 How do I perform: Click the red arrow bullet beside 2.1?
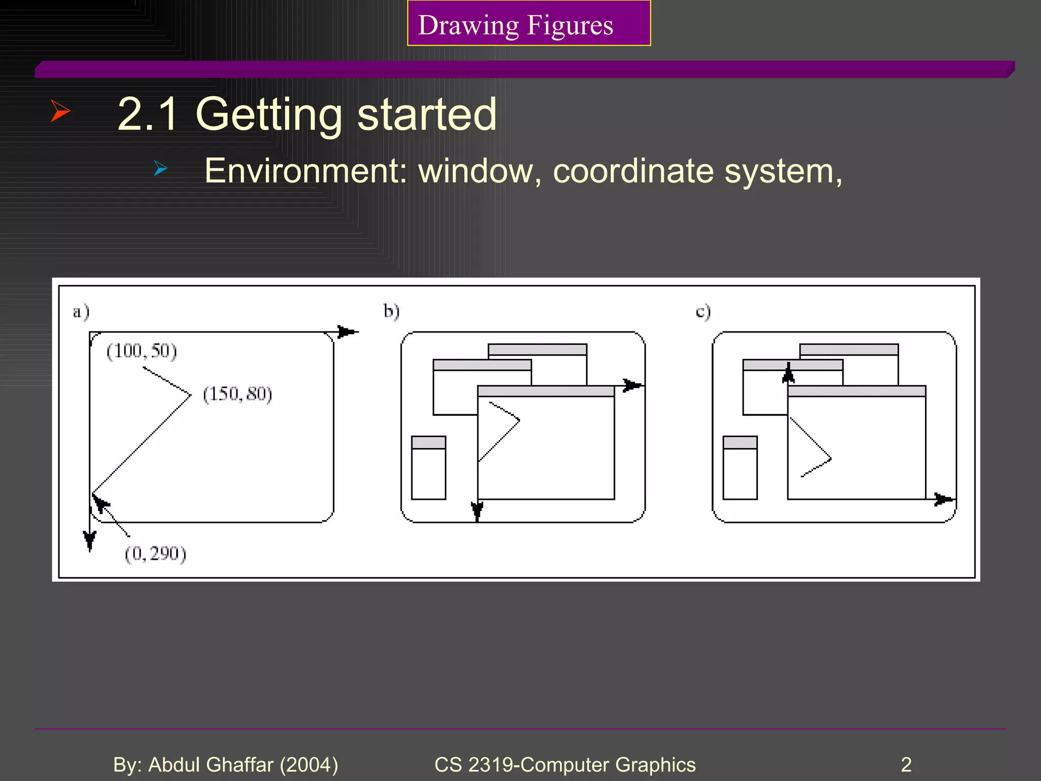coord(60,111)
